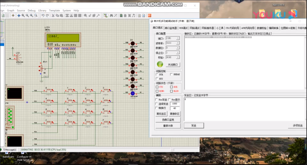This screenshot has height=165, width=307.
Task: Click the 清发送区 button
Action: click(x=161, y=114)
